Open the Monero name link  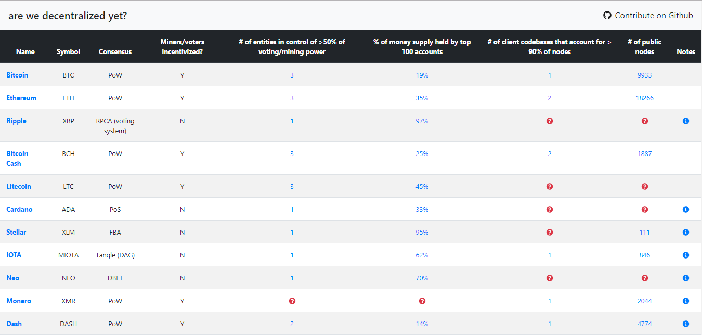[x=19, y=301]
